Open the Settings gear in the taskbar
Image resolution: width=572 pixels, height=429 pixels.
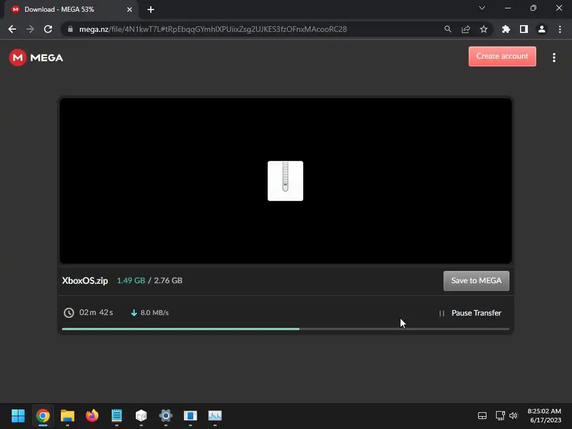click(165, 416)
